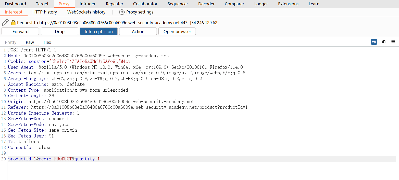This screenshot has width=399, height=180.
Task: Click the Proxy settings gear icon
Action: pyautogui.click(x=122, y=12)
